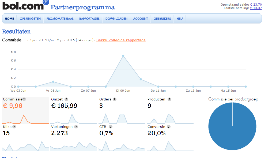The image size is (272, 158).
Task: Click the € 0 axis label
Action: pyautogui.click(x=13, y=87)
